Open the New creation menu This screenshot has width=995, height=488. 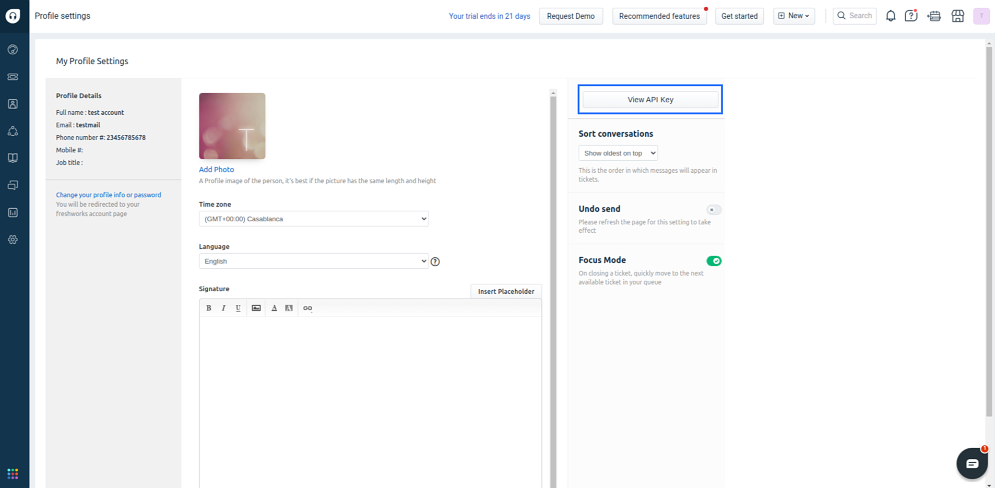coord(793,16)
